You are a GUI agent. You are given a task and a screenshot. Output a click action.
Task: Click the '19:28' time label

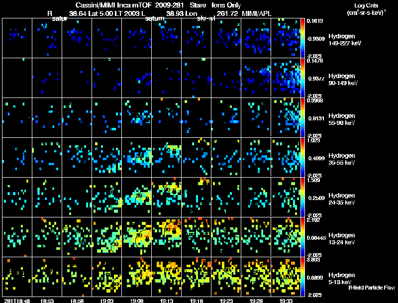click(256, 301)
